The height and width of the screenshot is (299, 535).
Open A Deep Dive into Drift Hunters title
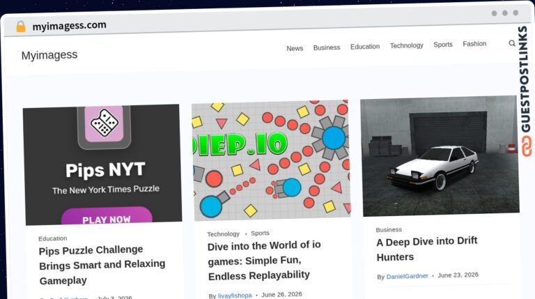tap(426, 249)
